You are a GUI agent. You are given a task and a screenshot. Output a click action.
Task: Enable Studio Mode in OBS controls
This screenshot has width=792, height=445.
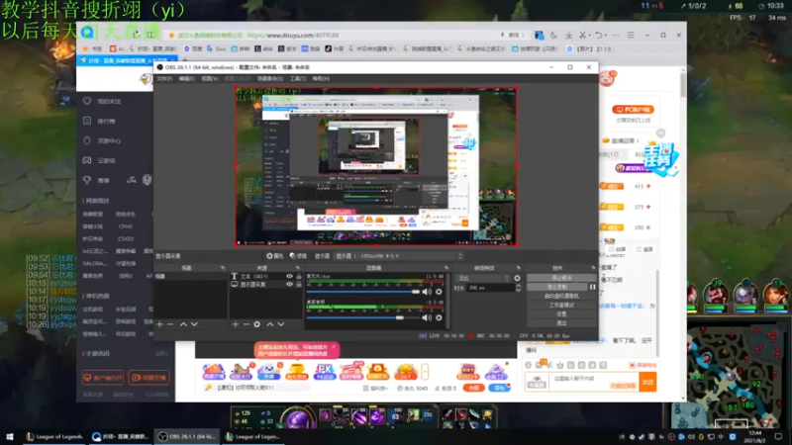coord(561,305)
